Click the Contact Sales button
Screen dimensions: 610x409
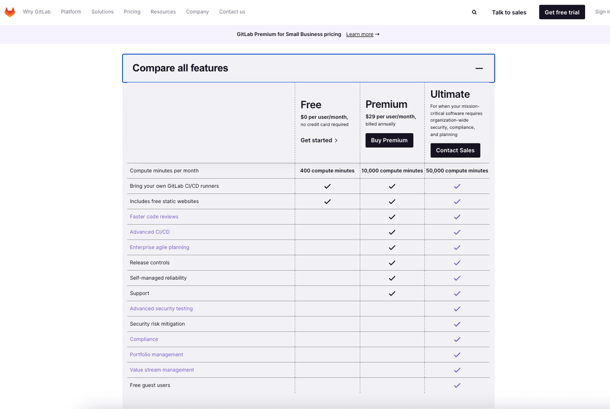point(455,151)
